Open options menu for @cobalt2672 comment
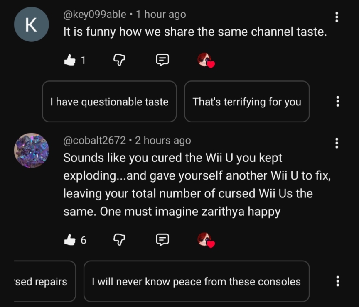This screenshot has width=359, height=307. point(337,143)
